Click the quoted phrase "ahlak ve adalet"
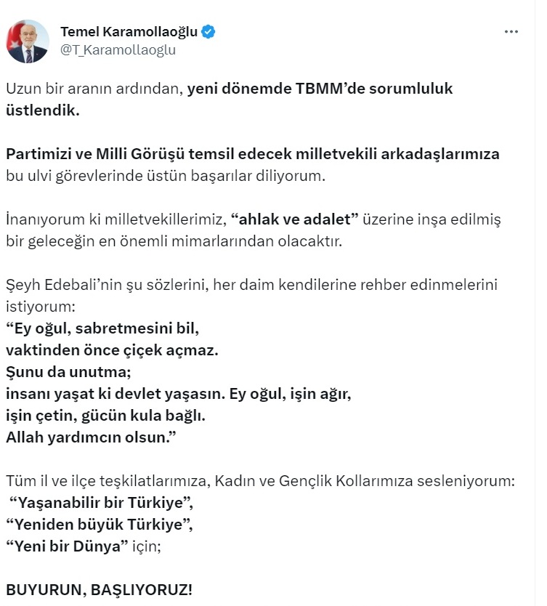Image resolution: width=547 pixels, height=606 pixels. [x=295, y=219]
